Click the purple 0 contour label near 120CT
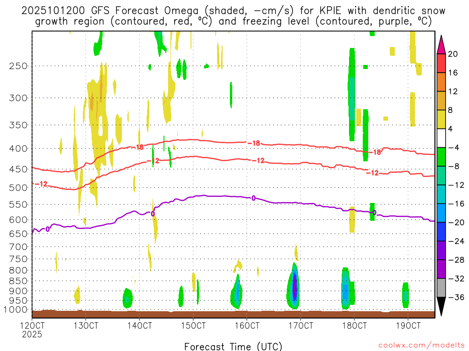Screen dimensions: 469x351 47,229
